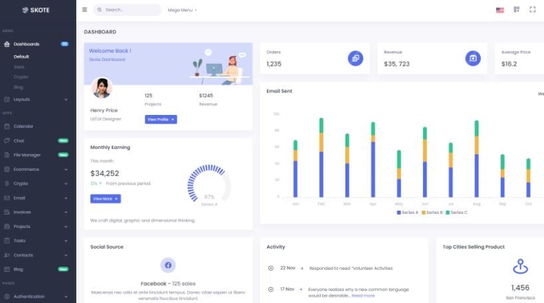This screenshot has width=544, height=303.
Task: Toggle the hamburger menu icon
Action: pyautogui.click(x=84, y=10)
